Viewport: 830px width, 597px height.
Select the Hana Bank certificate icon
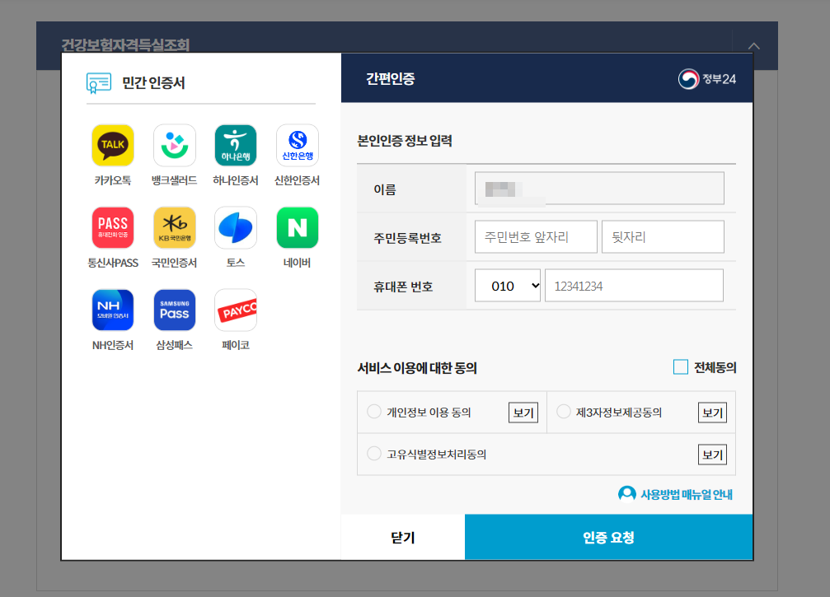click(236, 146)
